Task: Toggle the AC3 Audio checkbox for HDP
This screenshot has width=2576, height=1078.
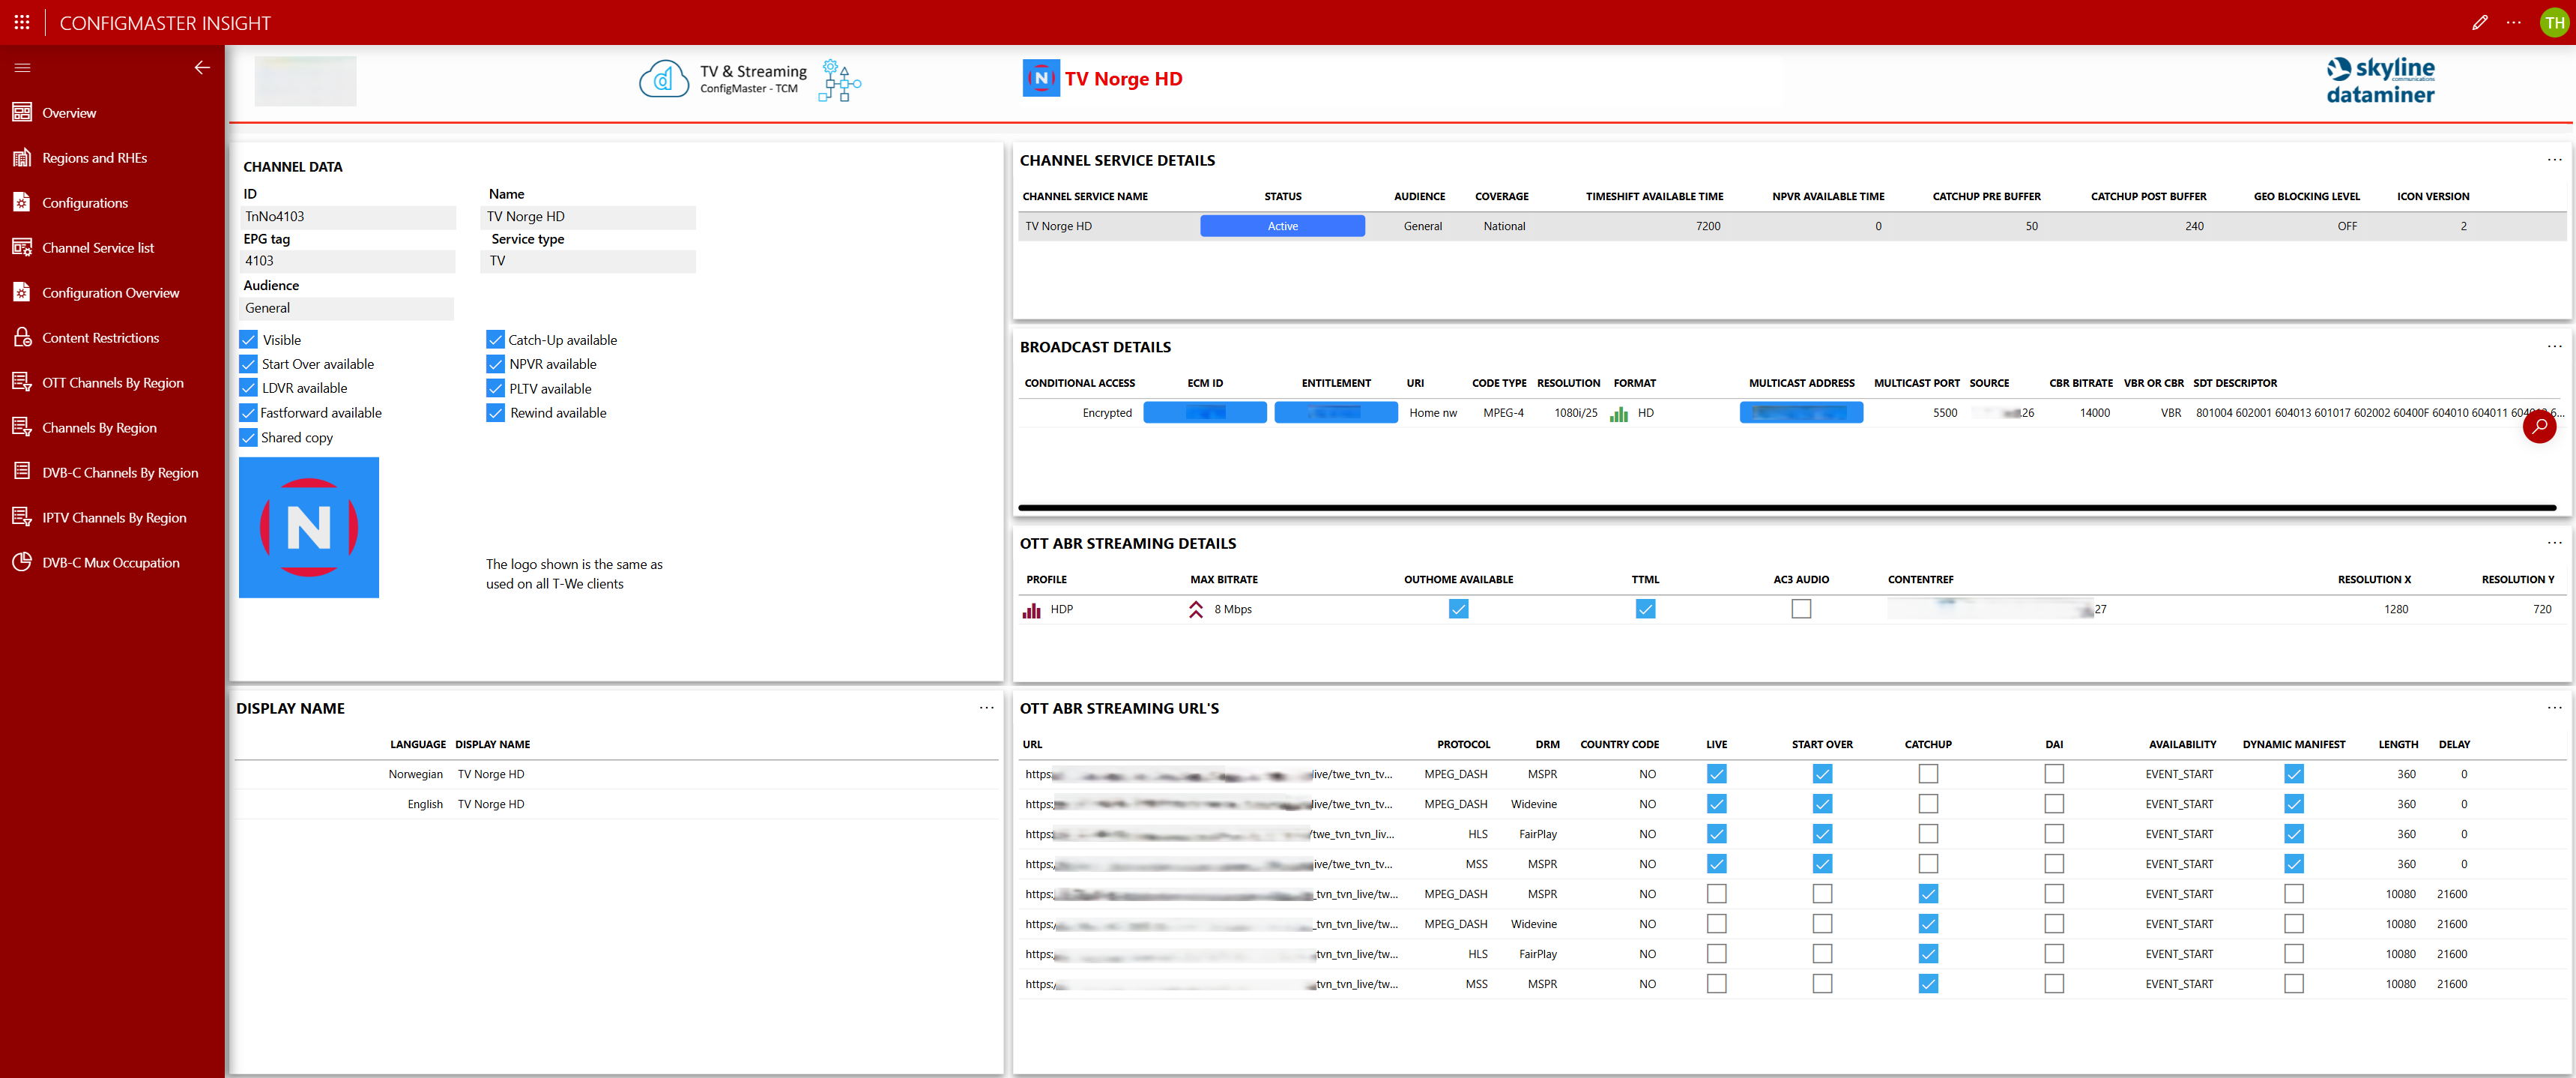Action: (1801, 609)
